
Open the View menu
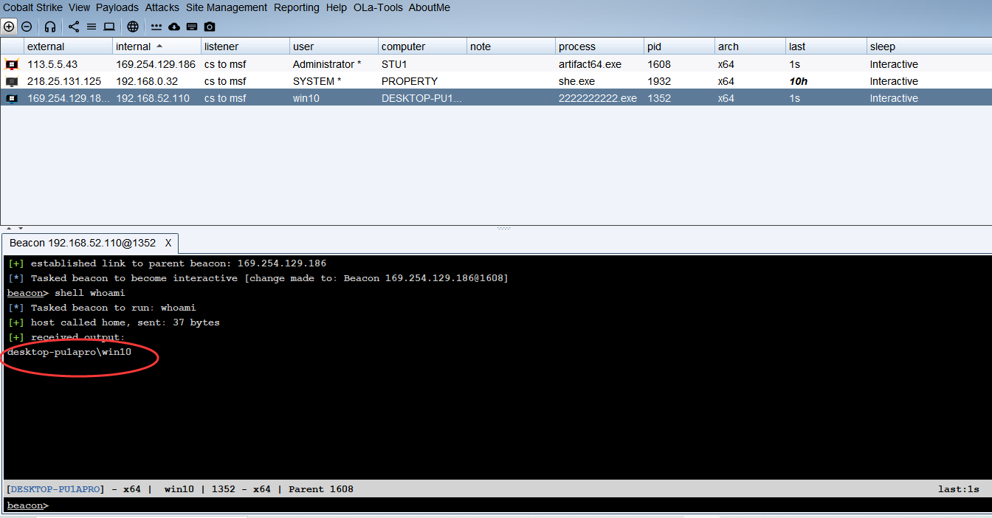point(79,7)
